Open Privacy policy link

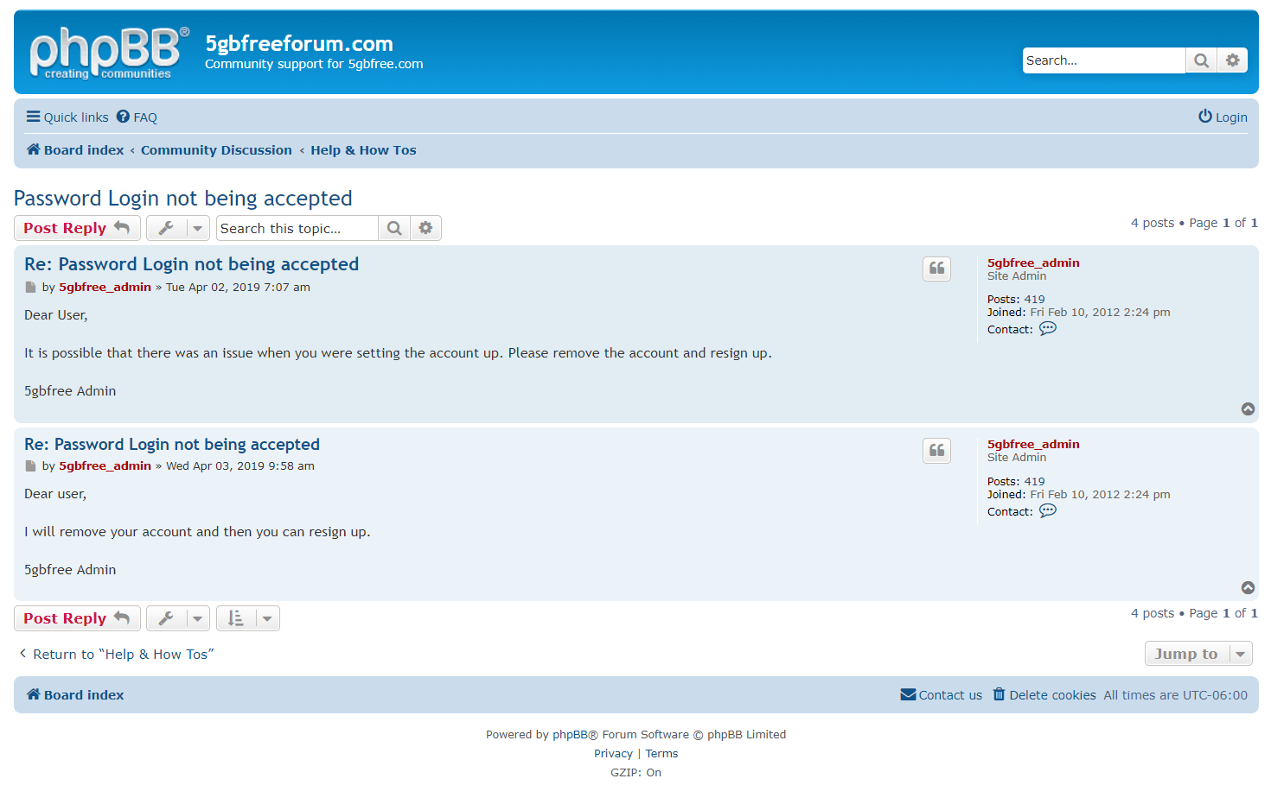[613, 754]
